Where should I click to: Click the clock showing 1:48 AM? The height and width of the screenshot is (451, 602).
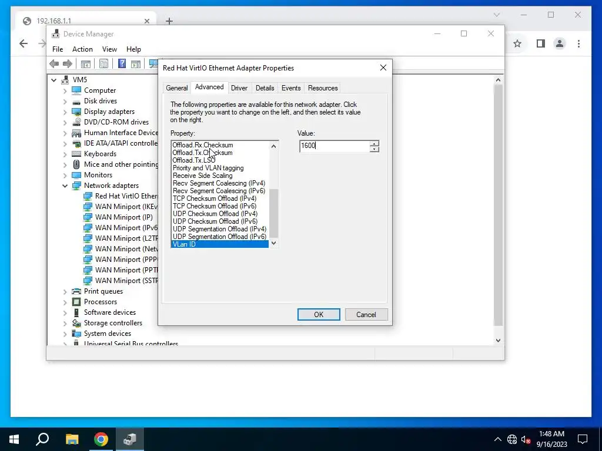pyautogui.click(x=551, y=434)
